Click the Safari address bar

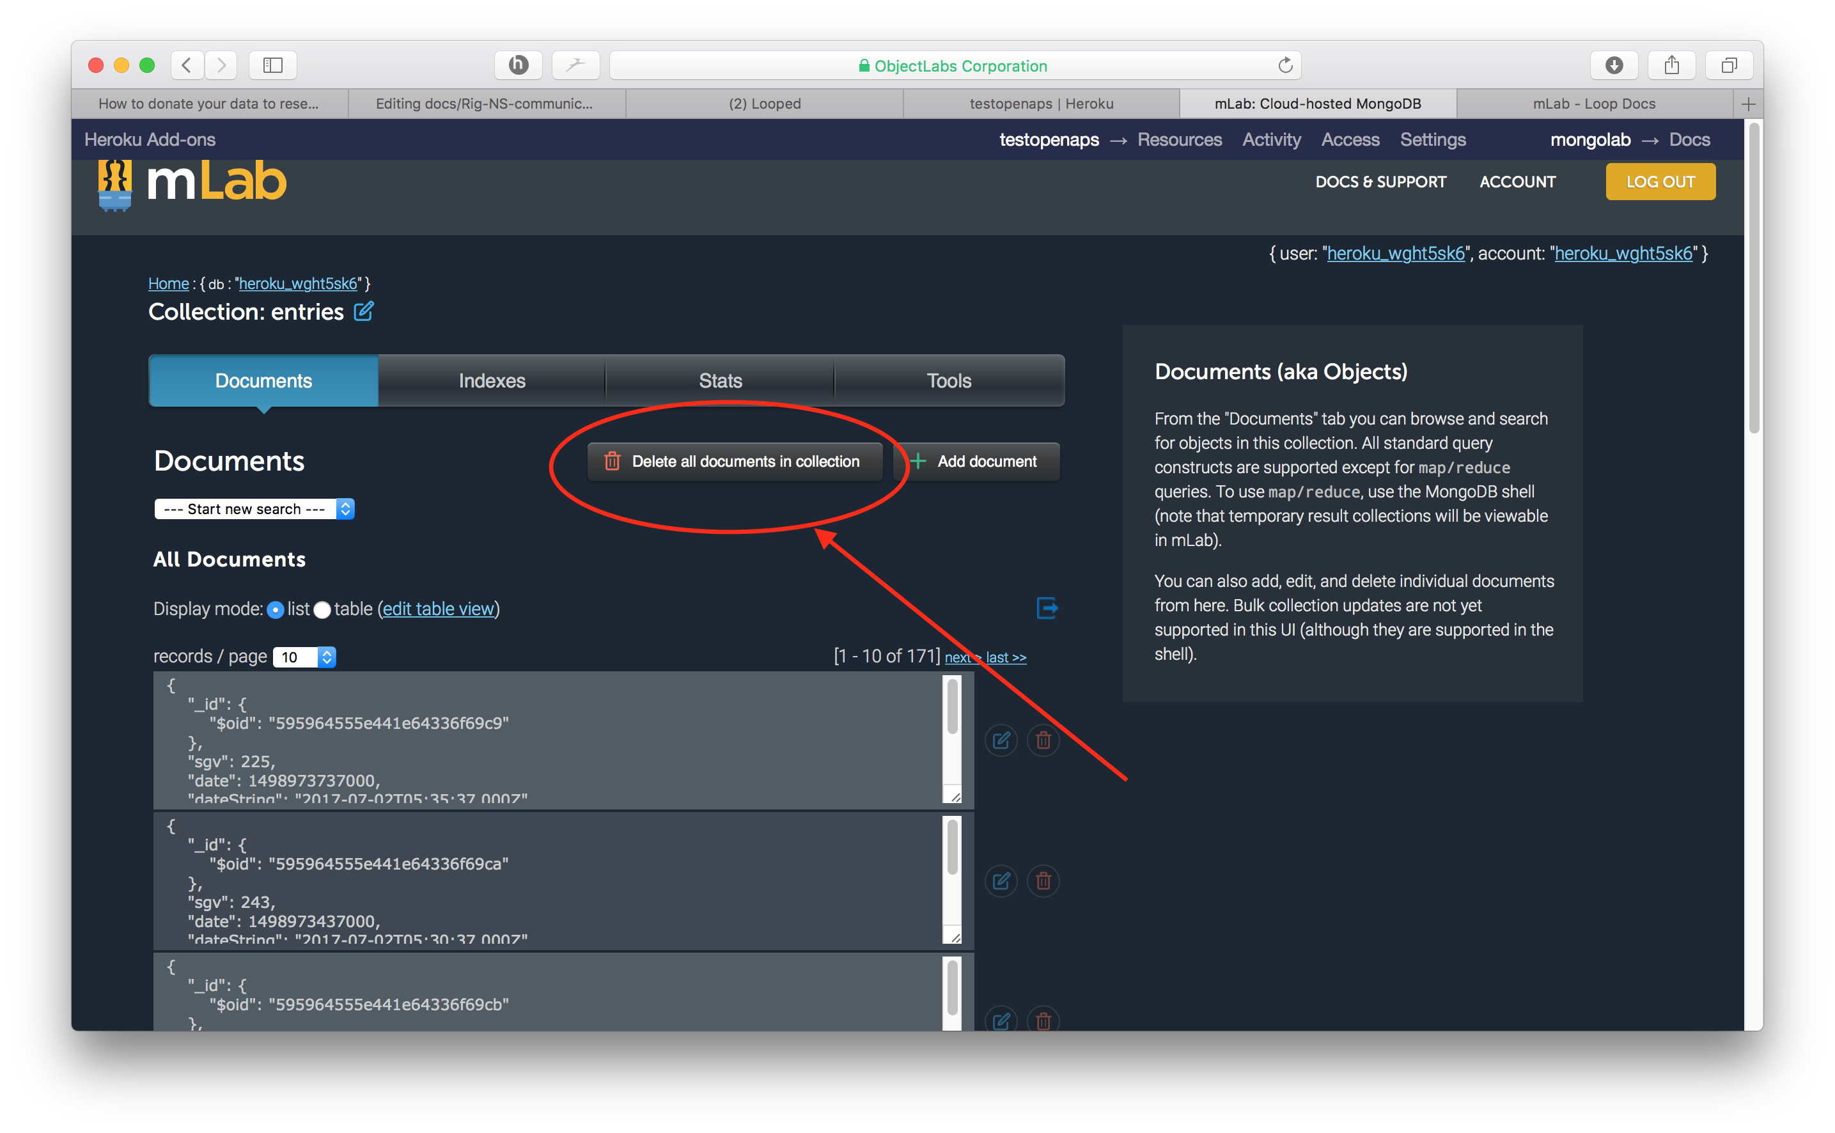pos(955,65)
